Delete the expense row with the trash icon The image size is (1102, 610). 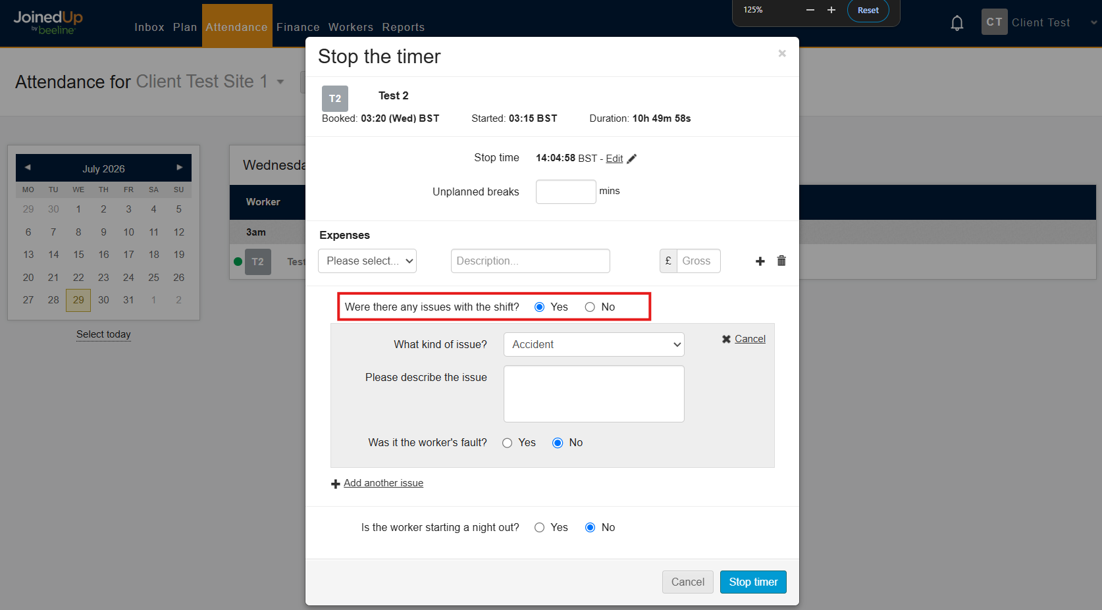point(781,261)
